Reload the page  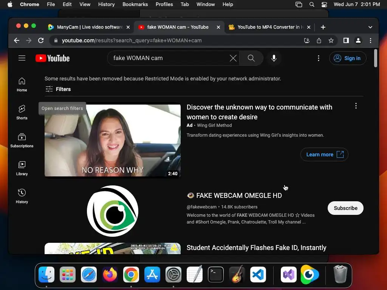tap(41, 40)
